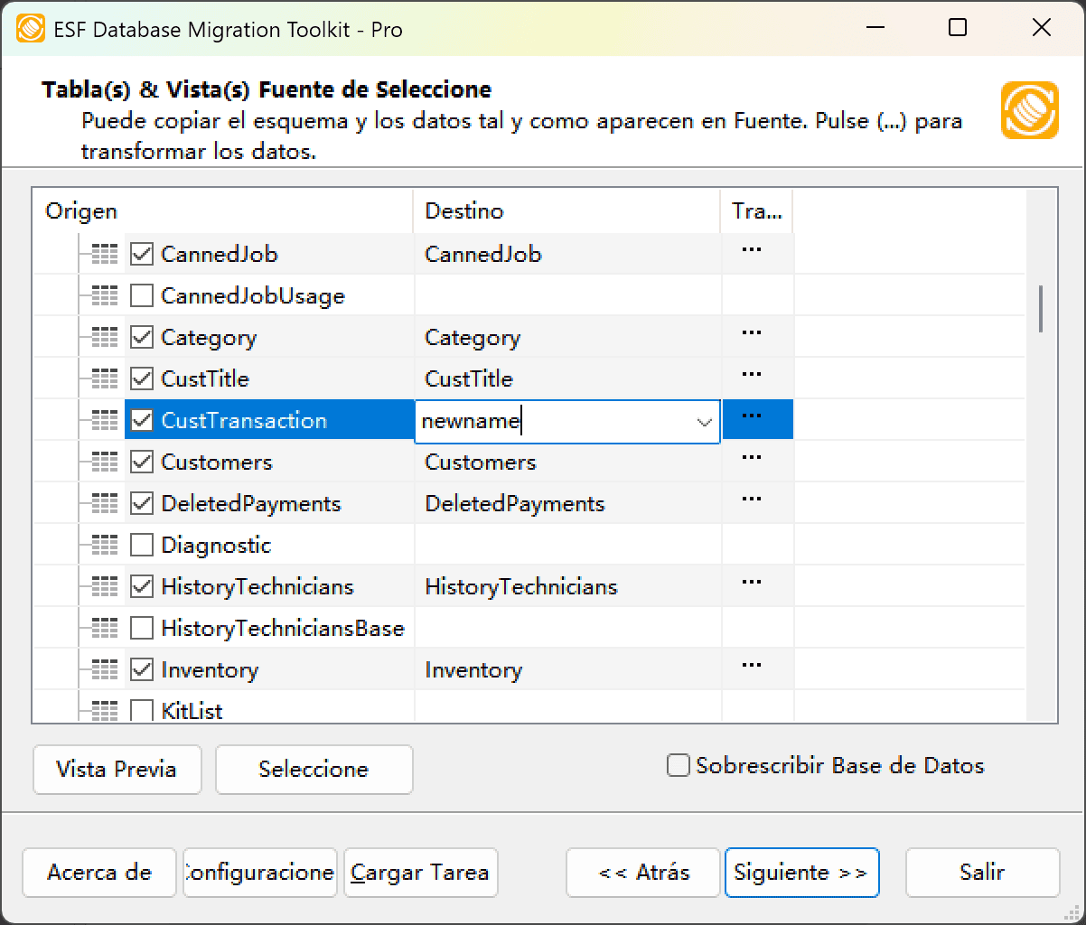Expand the CustTransaction destination dropdown arrow
The width and height of the screenshot is (1086, 925).
pos(705,422)
